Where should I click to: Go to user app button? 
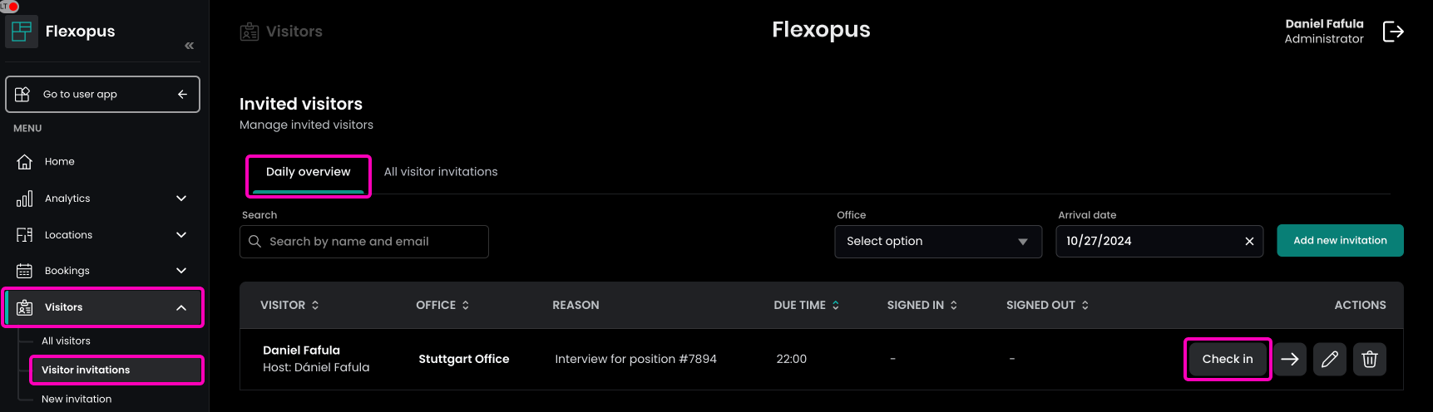click(x=102, y=94)
